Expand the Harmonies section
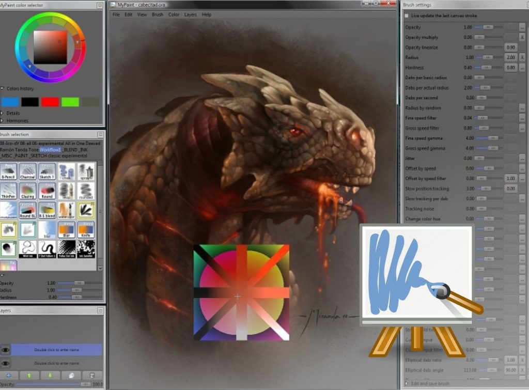The width and height of the screenshot is (529, 390). (x=3, y=120)
